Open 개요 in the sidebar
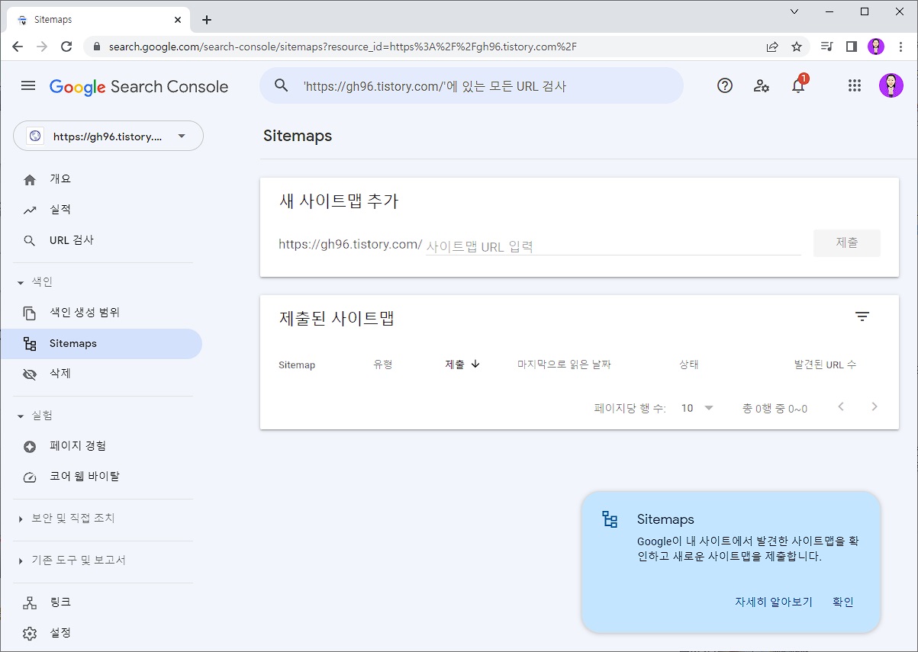Image resolution: width=918 pixels, height=652 pixels. pyautogui.click(x=101, y=179)
